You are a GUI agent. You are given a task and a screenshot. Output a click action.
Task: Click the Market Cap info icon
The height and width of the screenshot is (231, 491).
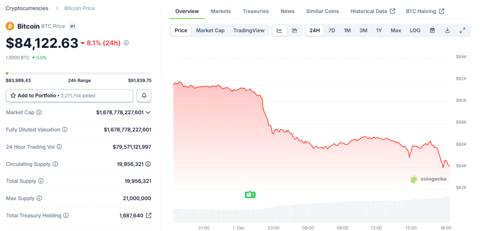pyautogui.click(x=39, y=112)
